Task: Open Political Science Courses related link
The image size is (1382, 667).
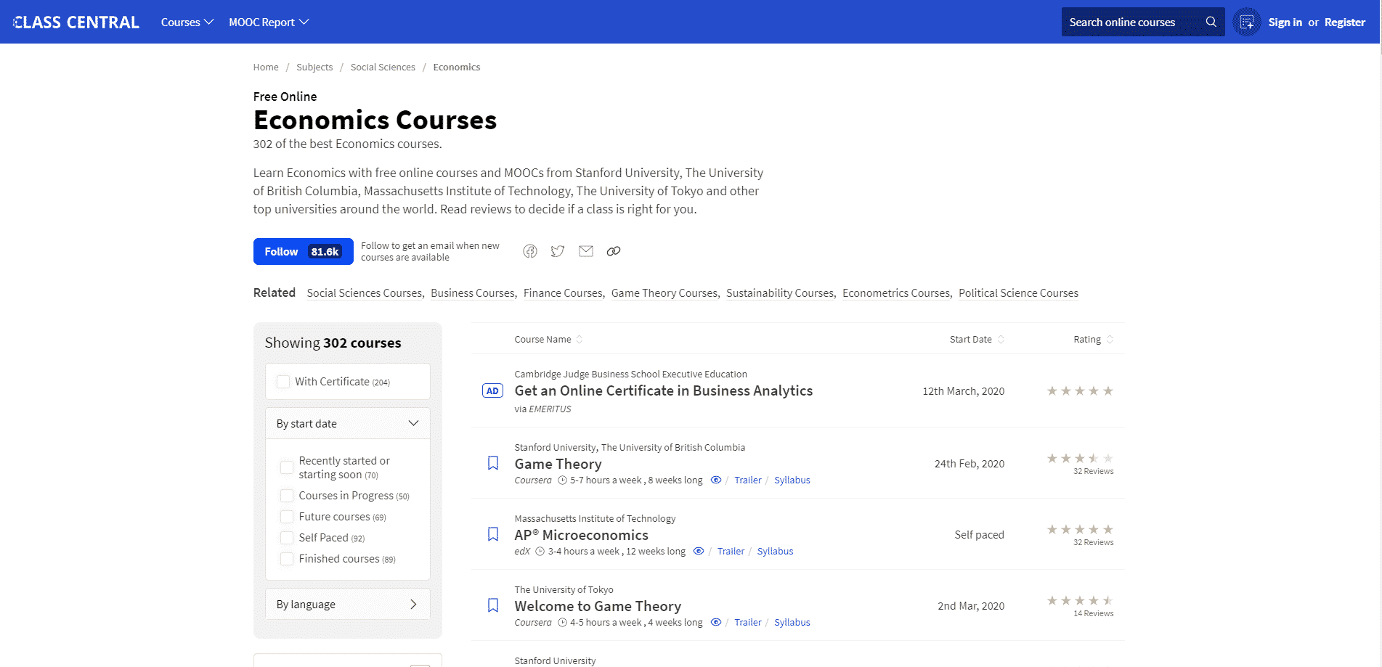Action: 1018,293
